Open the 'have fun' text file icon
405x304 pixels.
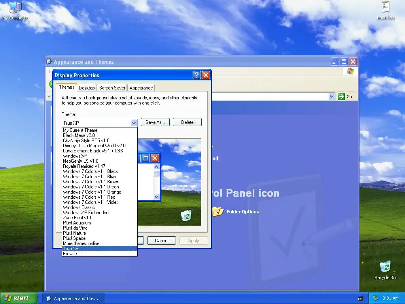click(385, 11)
